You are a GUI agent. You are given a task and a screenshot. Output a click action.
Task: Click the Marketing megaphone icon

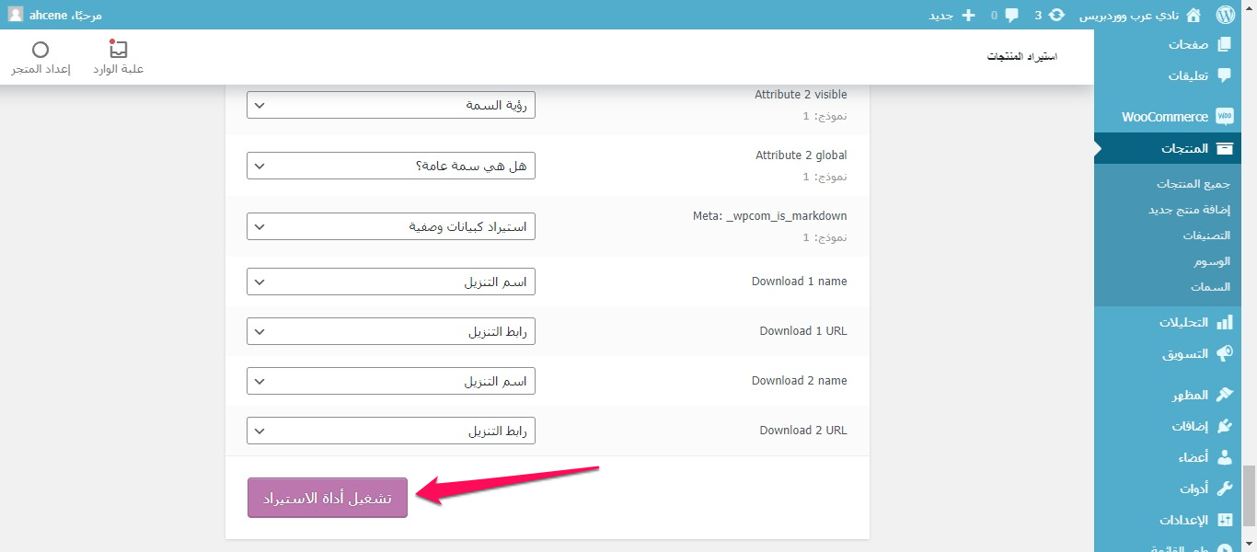point(1224,353)
